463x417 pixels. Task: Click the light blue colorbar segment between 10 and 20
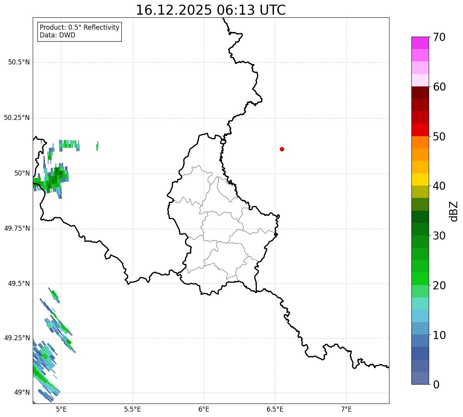click(x=420, y=316)
